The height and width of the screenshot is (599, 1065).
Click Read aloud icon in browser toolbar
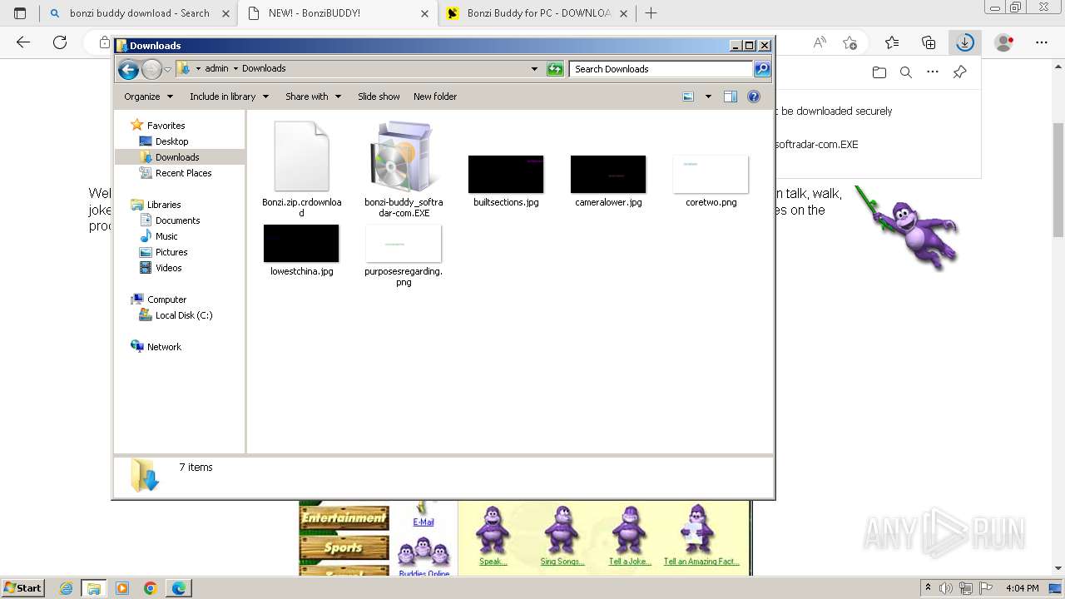click(820, 42)
